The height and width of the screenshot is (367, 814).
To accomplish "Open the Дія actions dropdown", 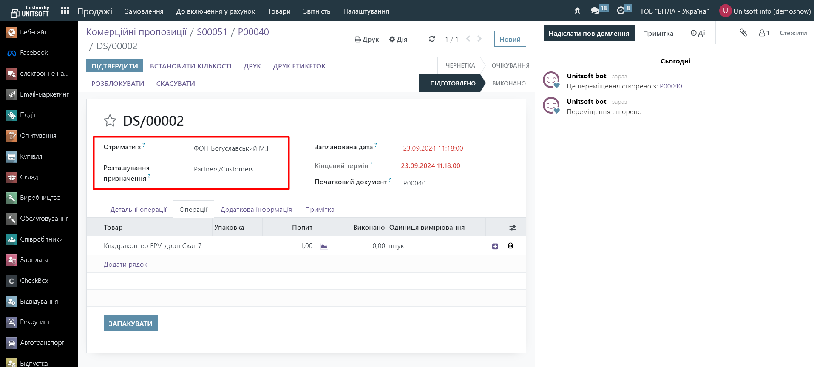I will pyautogui.click(x=398, y=40).
